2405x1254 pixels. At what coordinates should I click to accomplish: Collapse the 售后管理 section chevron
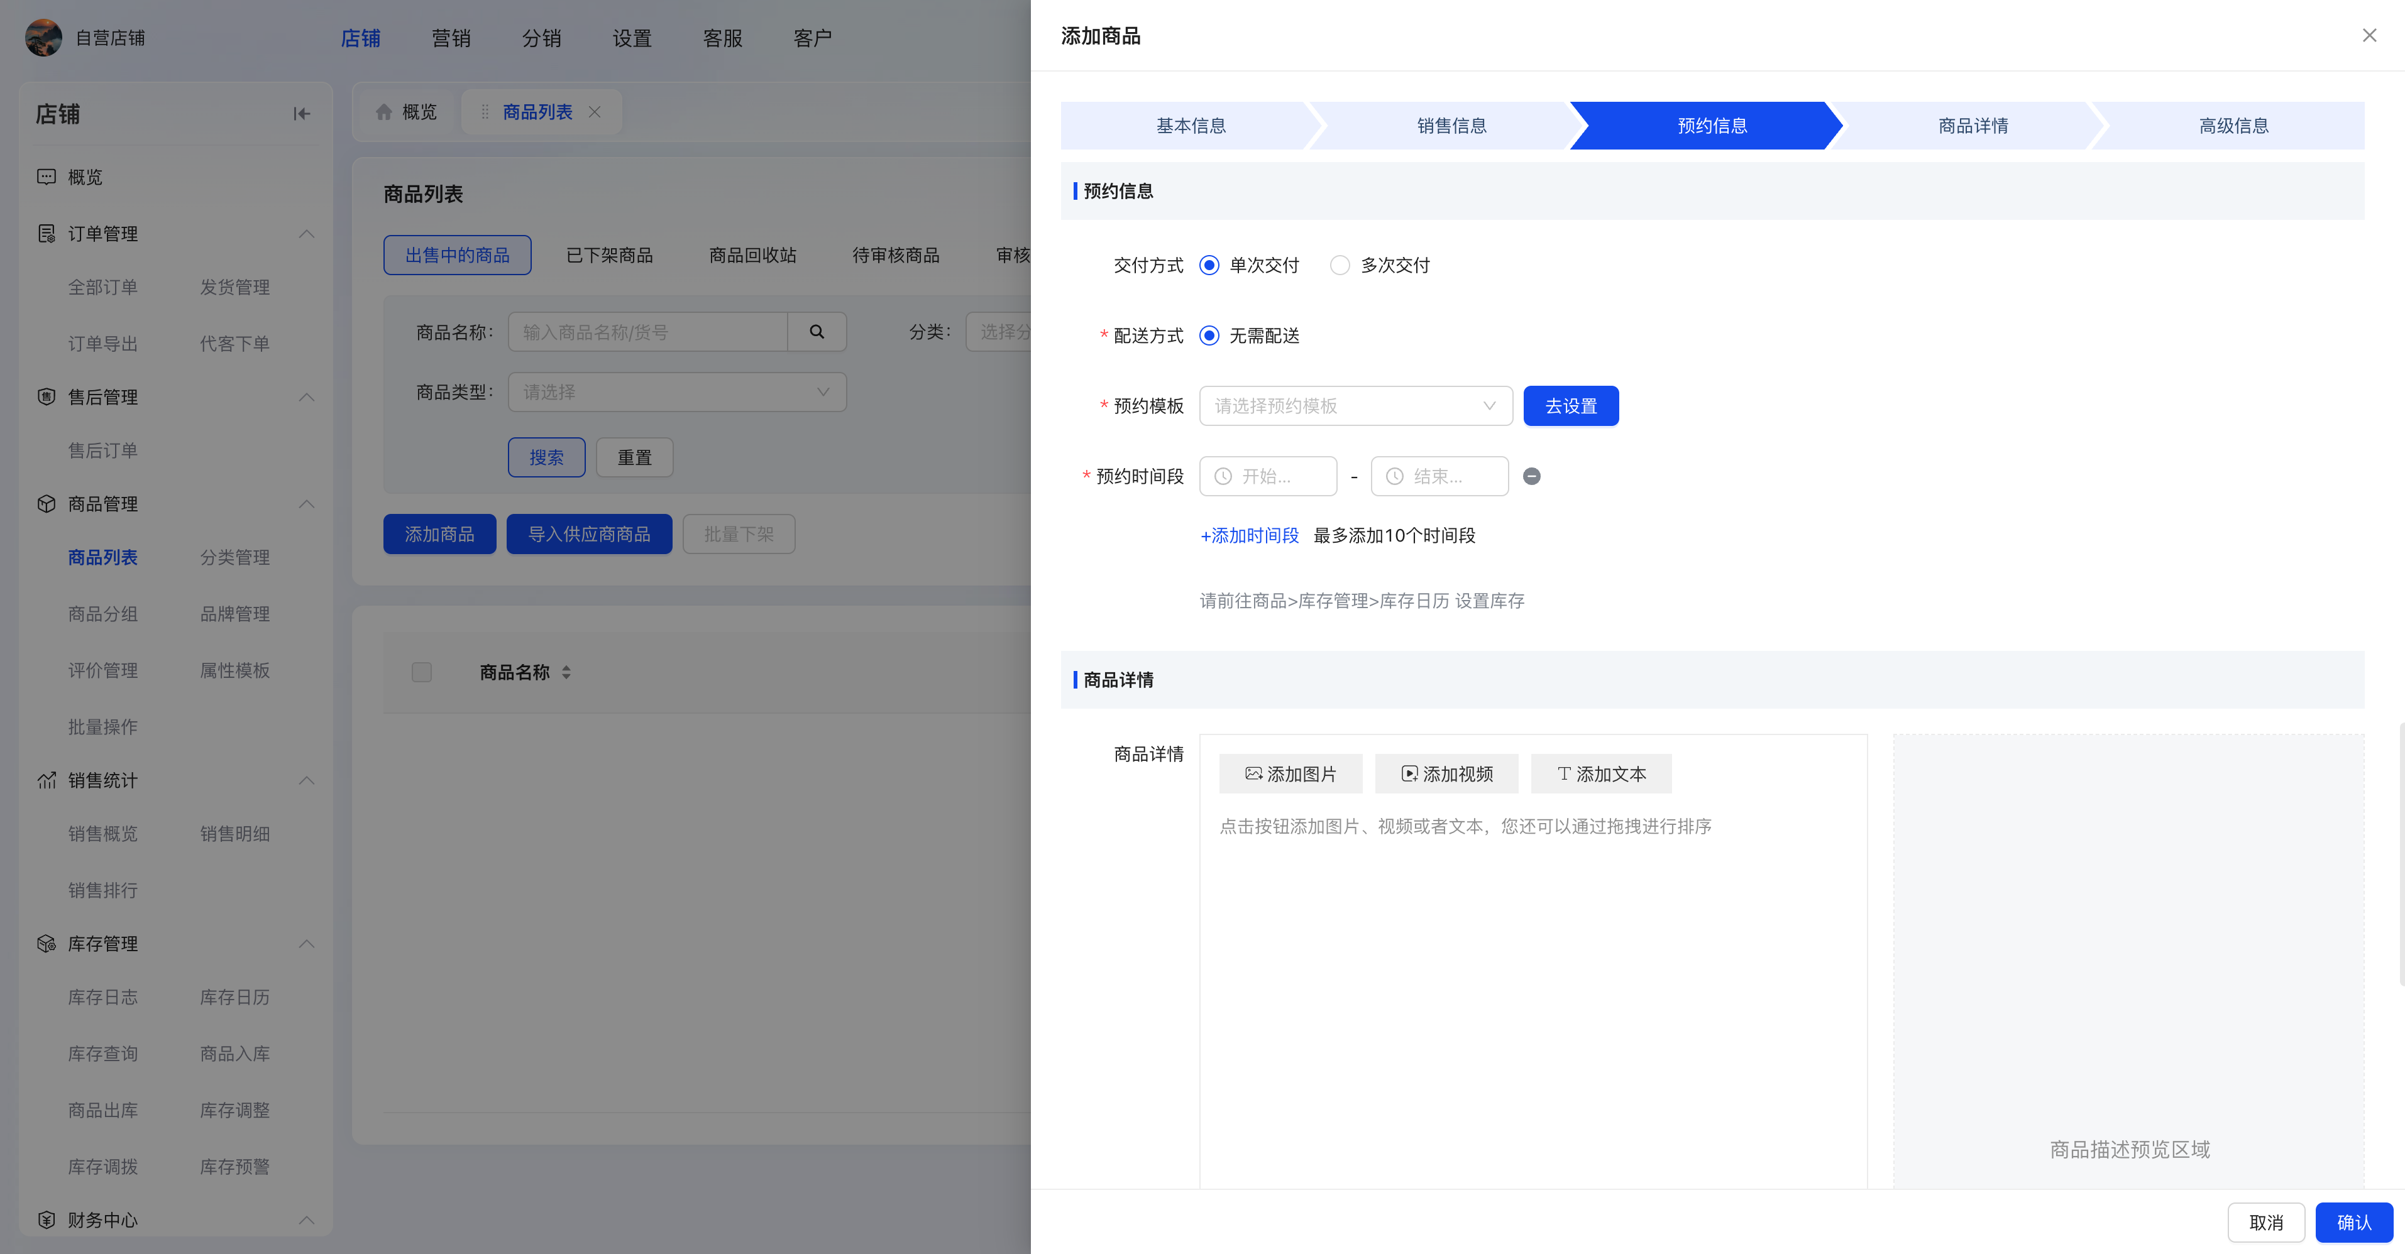tap(306, 396)
